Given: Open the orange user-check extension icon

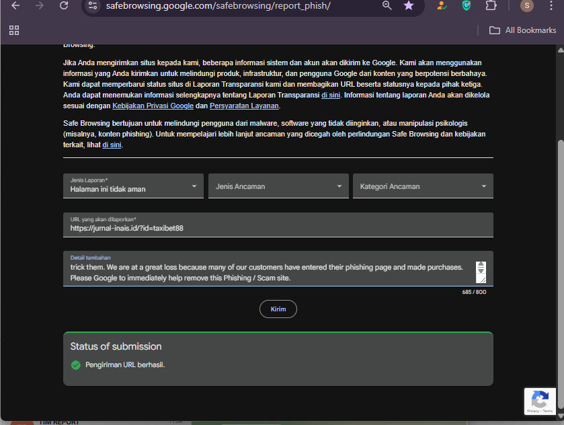Looking at the screenshot, I should [x=442, y=5].
